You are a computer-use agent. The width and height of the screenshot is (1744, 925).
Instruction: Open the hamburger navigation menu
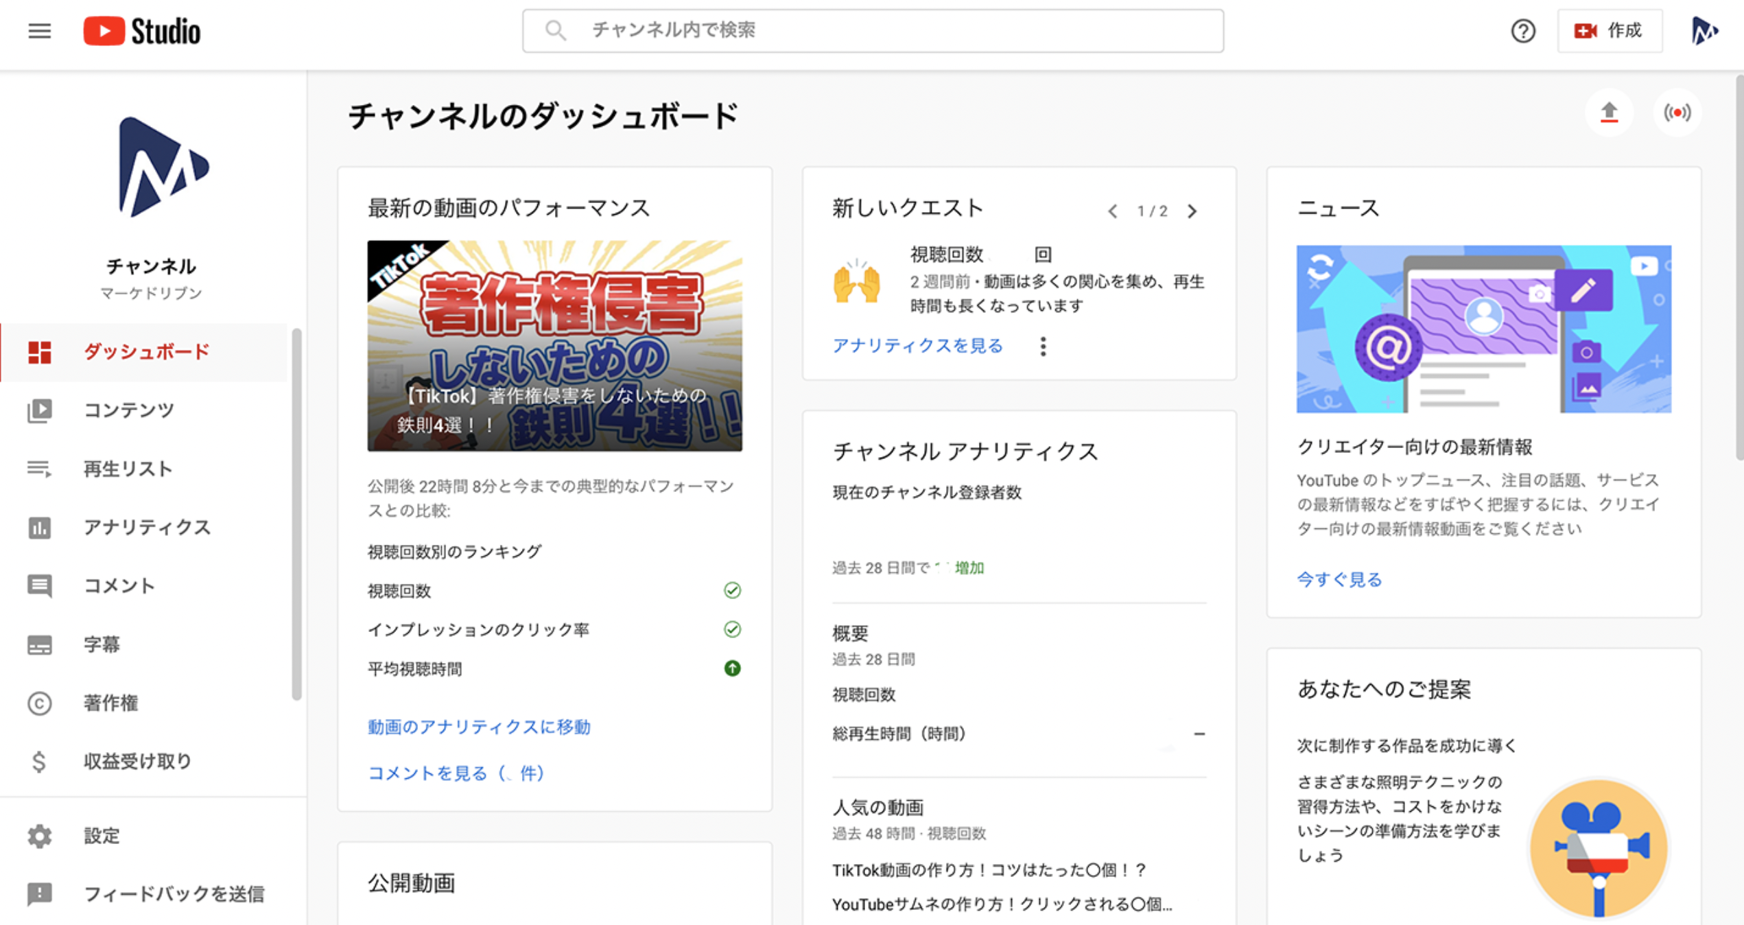[x=39, y=31]
